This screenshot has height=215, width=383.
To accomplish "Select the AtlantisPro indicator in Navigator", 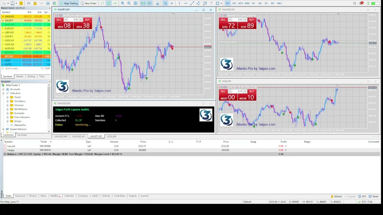I will point(20,125).
